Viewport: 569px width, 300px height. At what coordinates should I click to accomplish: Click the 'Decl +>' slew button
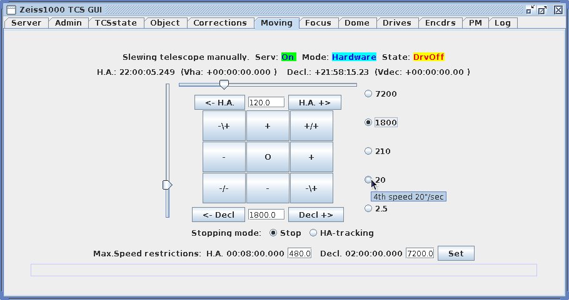click(x=316, y=215)
